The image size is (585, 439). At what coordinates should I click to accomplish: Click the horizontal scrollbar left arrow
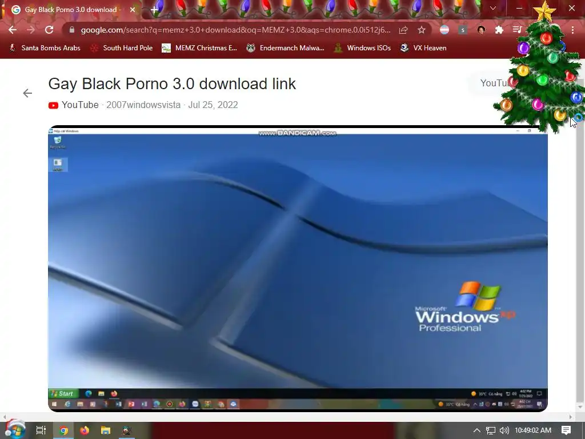[x=4, y=417]
